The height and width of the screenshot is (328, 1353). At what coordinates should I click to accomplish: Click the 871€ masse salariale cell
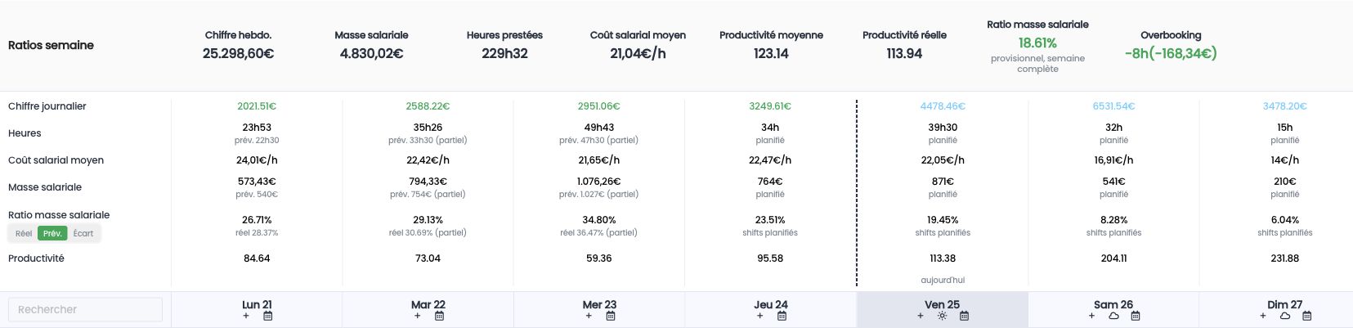coord(943,182)
